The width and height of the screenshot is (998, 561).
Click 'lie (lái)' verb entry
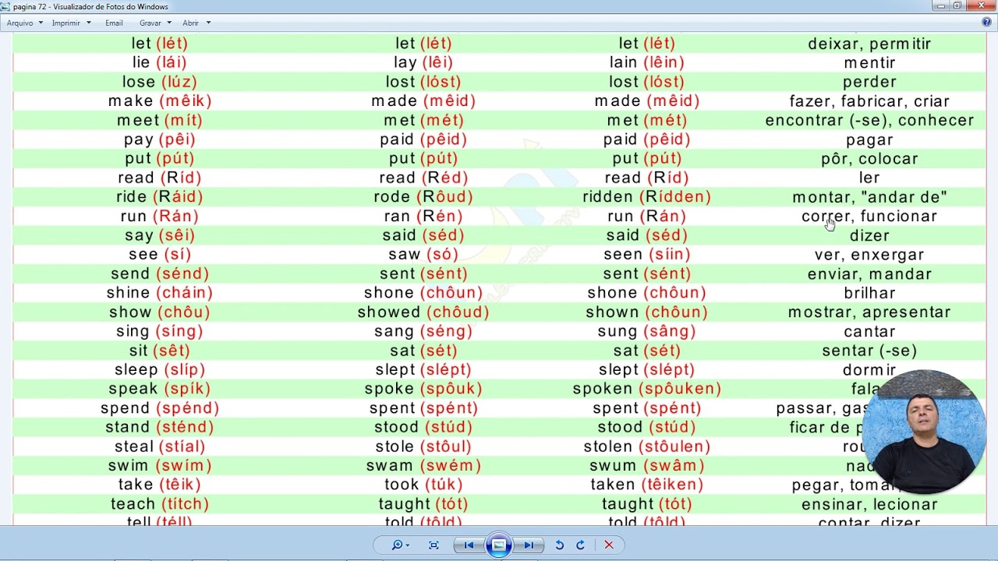coord(160,63)
